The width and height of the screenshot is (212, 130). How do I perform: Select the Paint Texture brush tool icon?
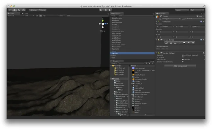pyautogui.click(x=180, y=43)
